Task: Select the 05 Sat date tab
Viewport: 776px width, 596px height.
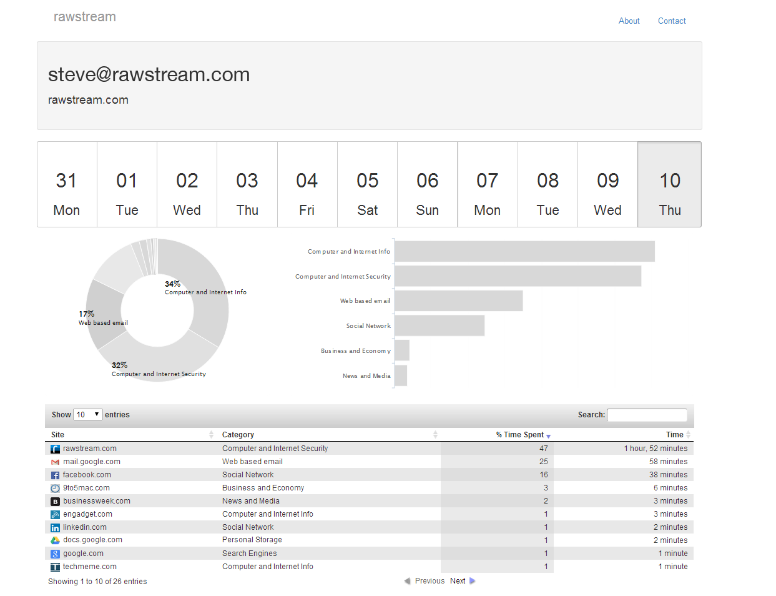Action: coord(367,184)
